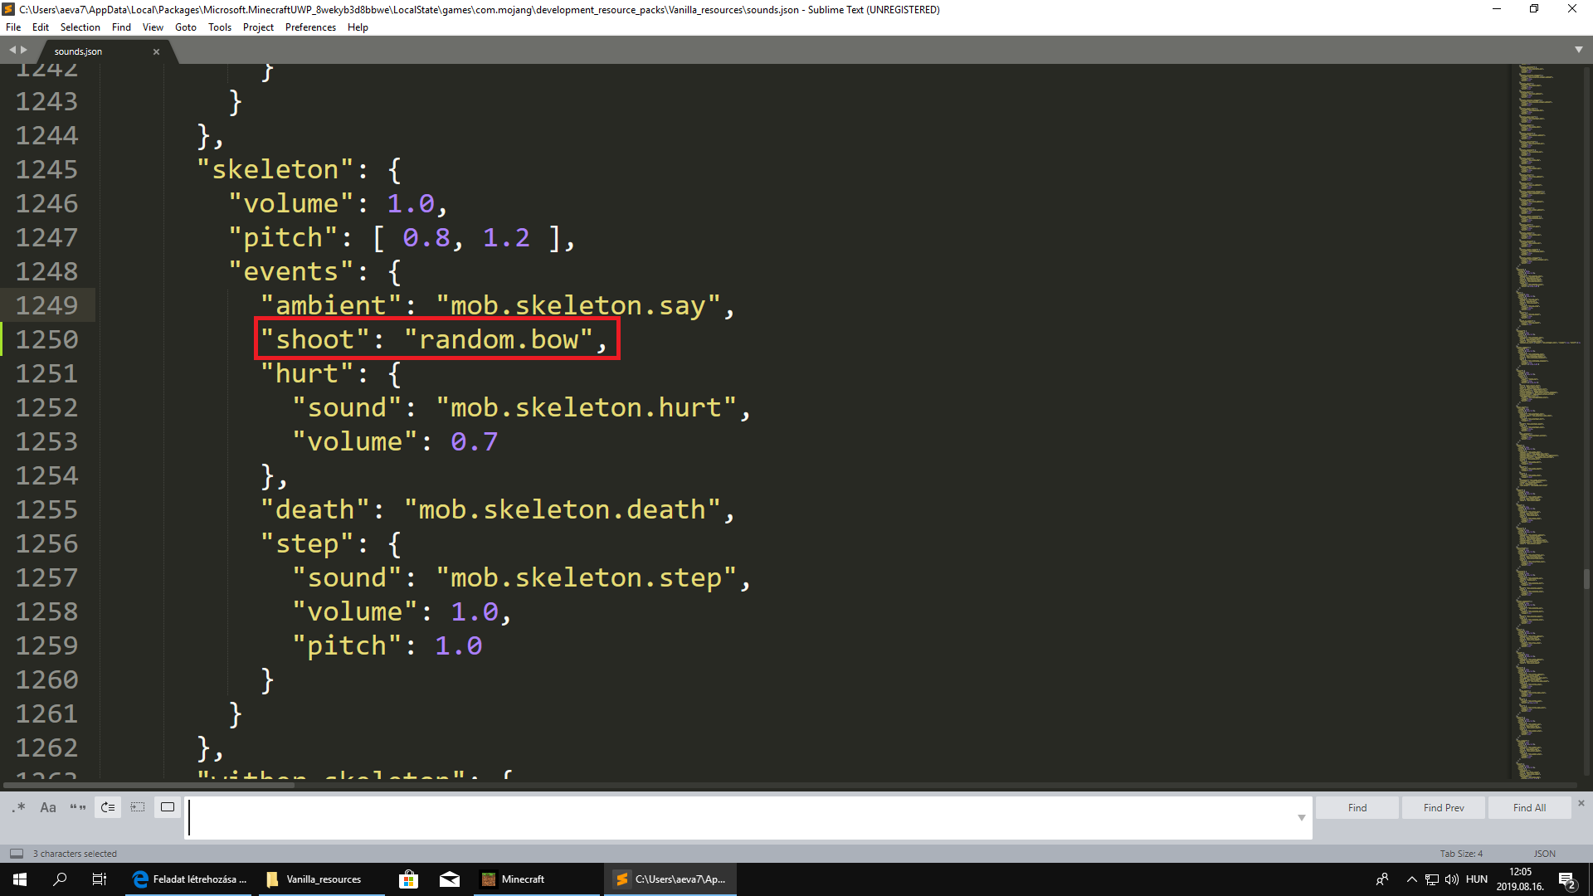
Task: Switch to Minecraft window
Action: click(536, 879)
